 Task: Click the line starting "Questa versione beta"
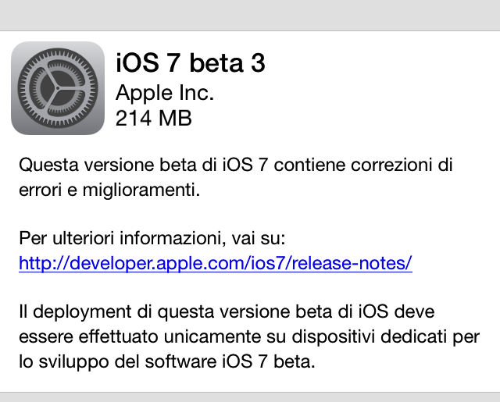(x=236, y=165)
